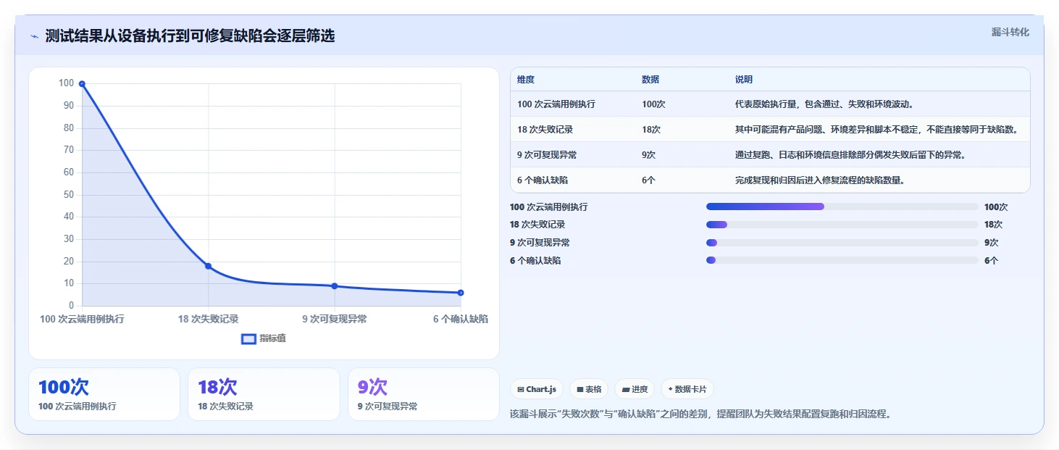Click progress bar for 18 次失败记录
This screenshot has height=450, width=1059.
(x=842, y=225)
